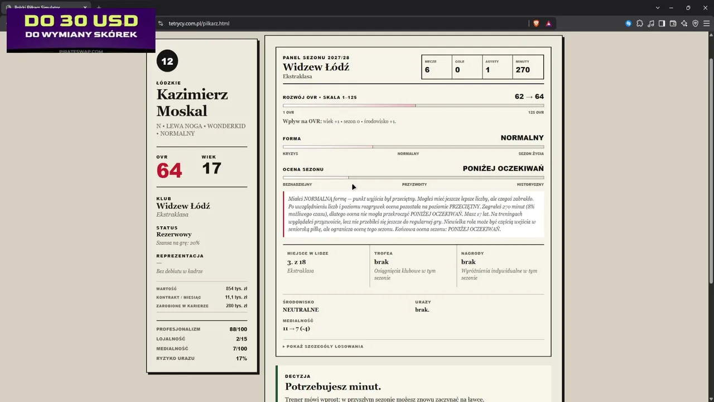Open the tab search chevron in title bar
This screenshot has height=402, width=714.
coord(658,7)
